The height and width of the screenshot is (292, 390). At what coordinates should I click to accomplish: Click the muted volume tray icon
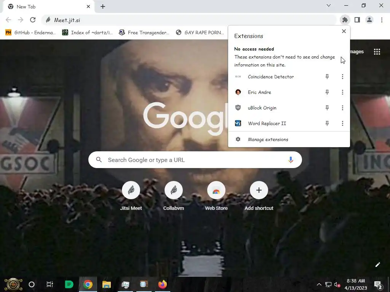tap(337, 284)
